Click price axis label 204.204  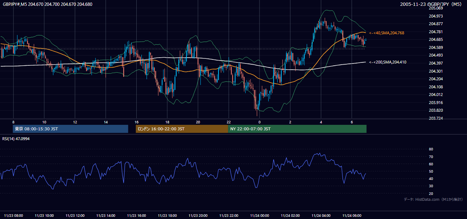click(436, 79)
